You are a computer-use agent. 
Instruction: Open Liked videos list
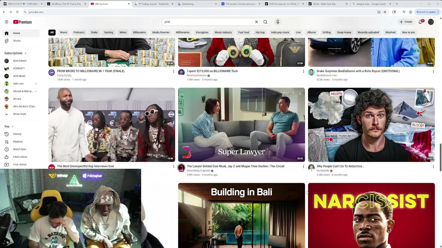coord(21,157)
